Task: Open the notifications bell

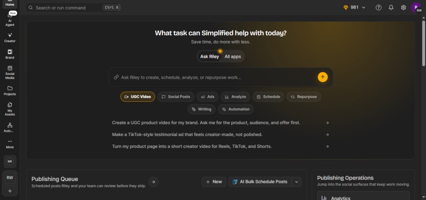Action: click(x=391, y=8)
